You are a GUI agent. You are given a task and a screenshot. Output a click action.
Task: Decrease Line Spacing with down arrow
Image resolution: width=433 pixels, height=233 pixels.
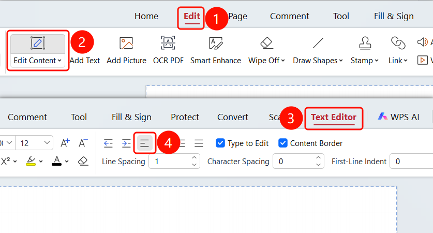point(195,165)
